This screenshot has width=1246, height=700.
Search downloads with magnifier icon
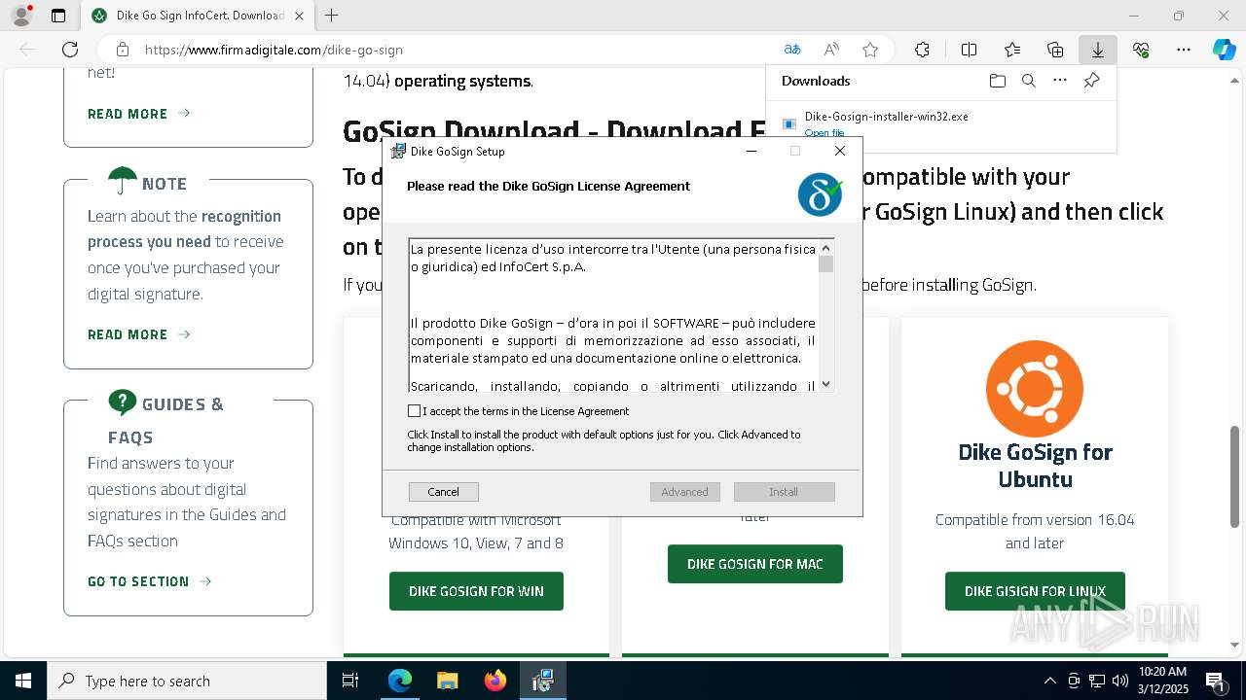[x=1029, y=81]
